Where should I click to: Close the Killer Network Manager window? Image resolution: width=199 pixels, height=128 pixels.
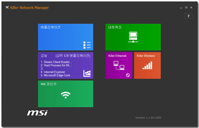(x=191, y=7)
